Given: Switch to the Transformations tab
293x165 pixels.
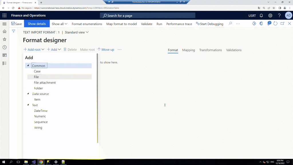Looking at the screenshot, I should [x=210, y=50].
